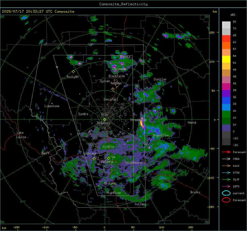Click the dBZ legend heading
This screenshot has height=231, width=247.
pos(233,15)
